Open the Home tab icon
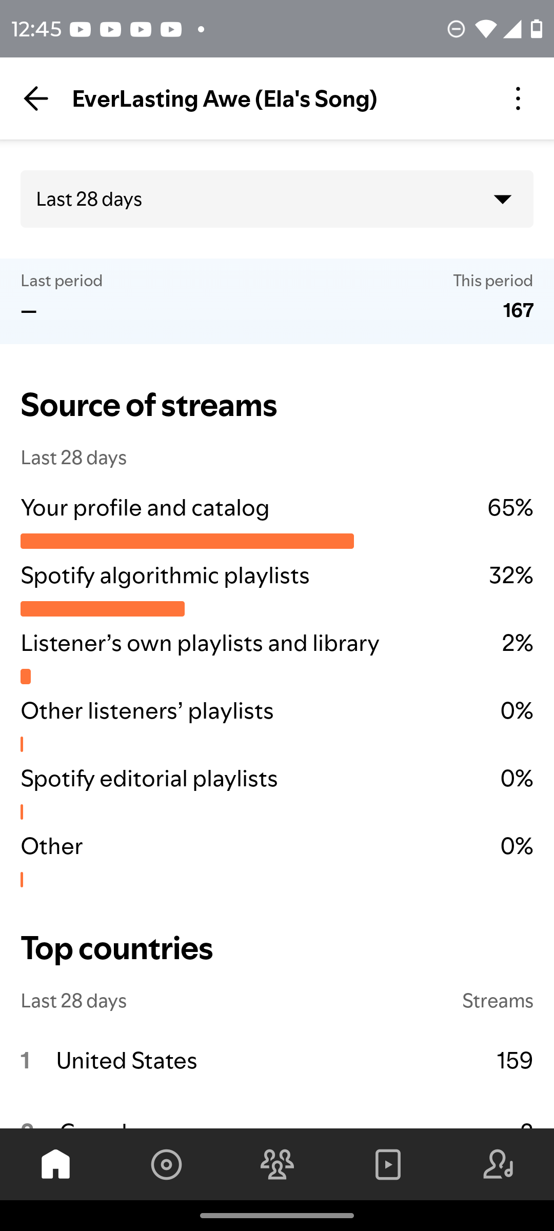Viewport: 554px width, 1231px height. [55, 1164]
